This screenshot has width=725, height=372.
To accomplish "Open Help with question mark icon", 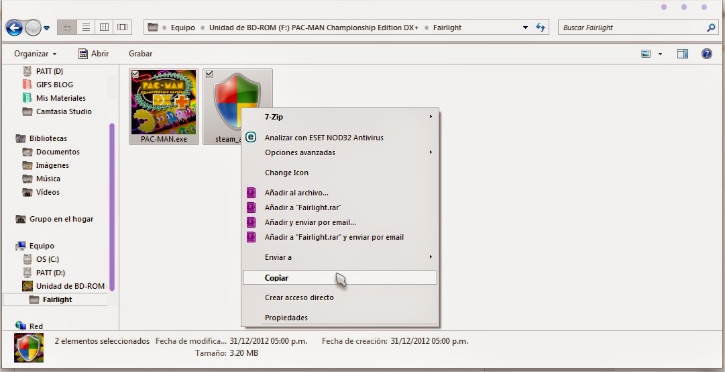I will pos(706,54).
